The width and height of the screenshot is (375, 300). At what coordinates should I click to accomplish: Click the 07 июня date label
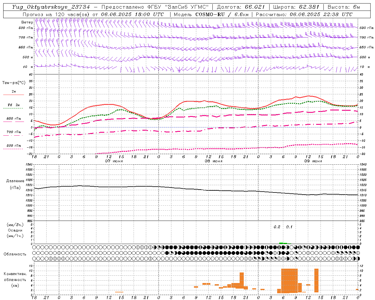coord(114,161)
